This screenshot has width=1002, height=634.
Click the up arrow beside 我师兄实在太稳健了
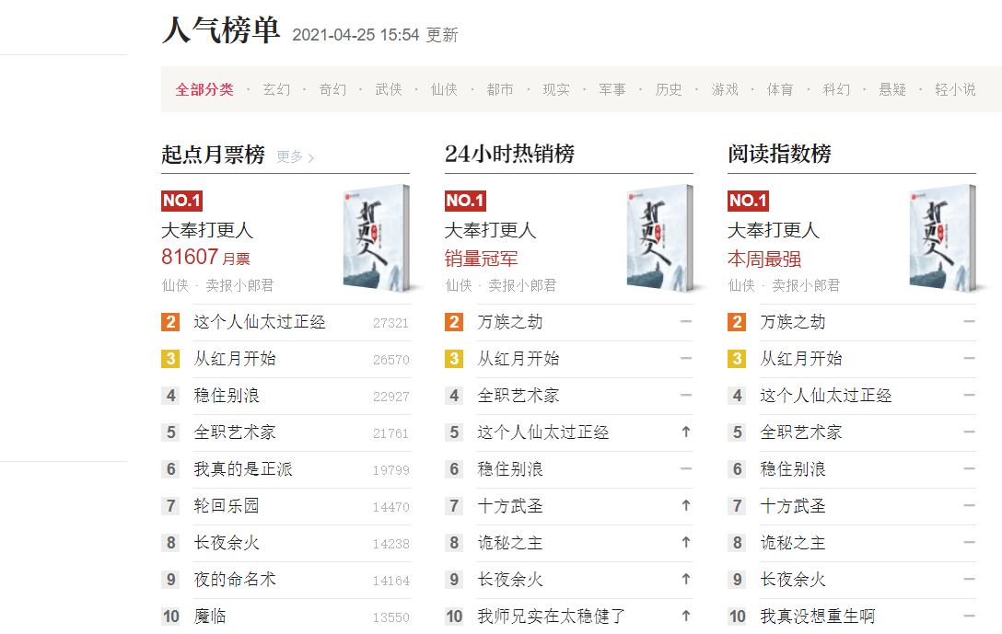(686, 616)
